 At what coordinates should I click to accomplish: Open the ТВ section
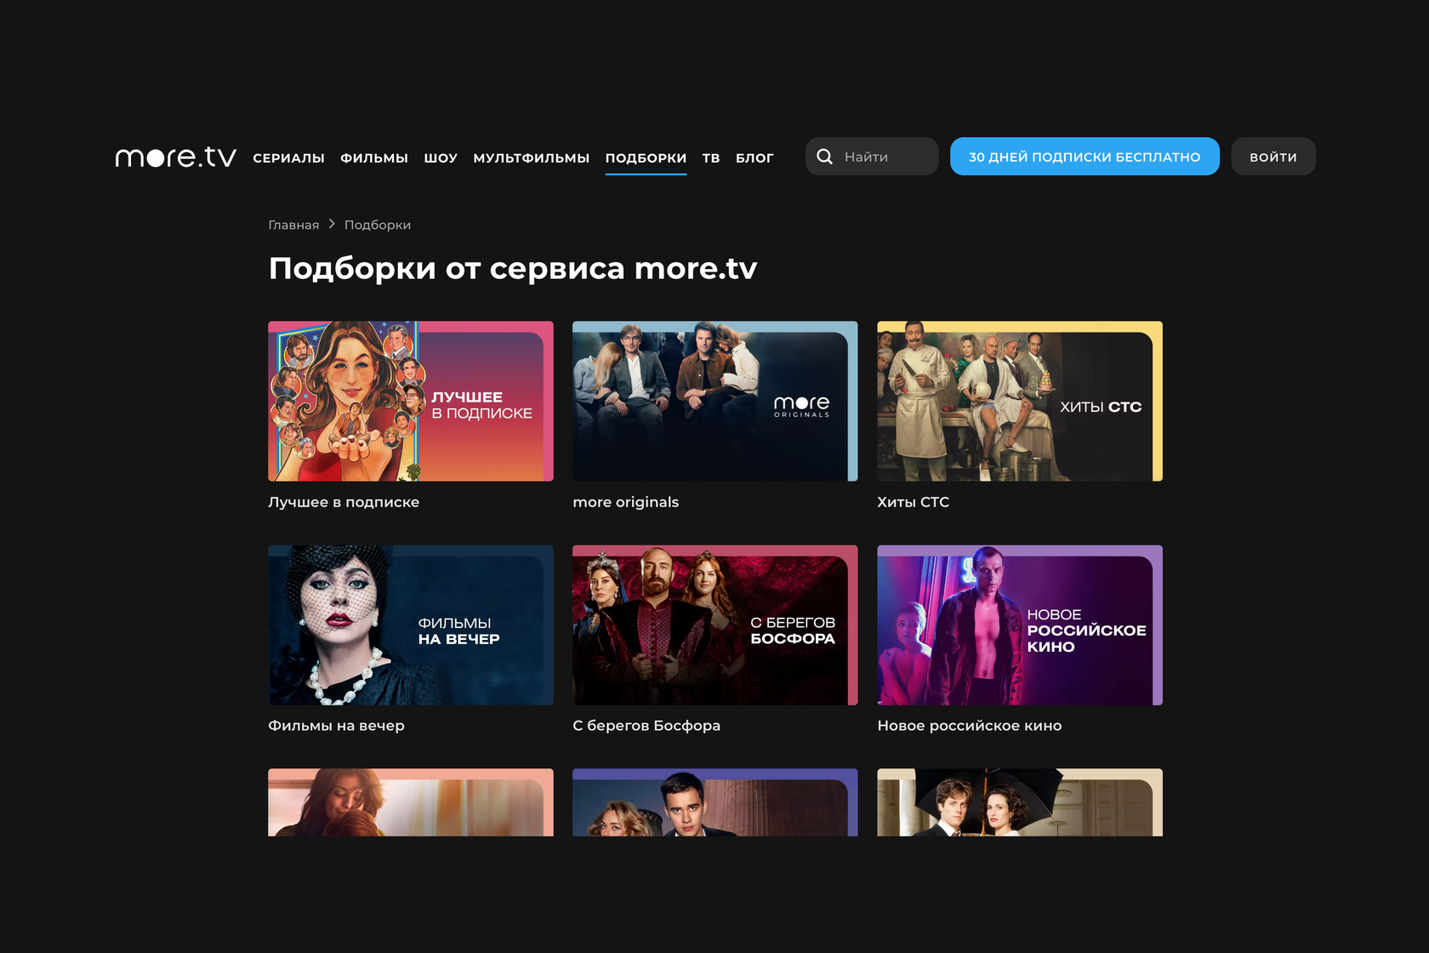(x=711, y=157)
